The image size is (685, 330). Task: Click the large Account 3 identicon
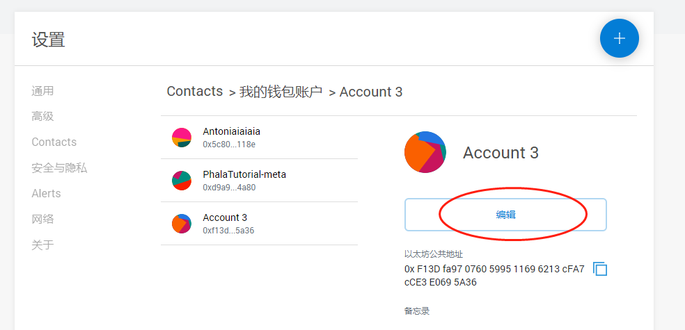click(x=425, y=152)
